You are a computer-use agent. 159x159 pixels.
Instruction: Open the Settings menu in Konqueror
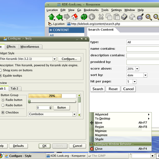pyautogui.click(x=116, y=10)
